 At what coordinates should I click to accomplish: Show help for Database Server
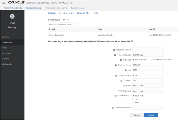click(x=116, y=65)
